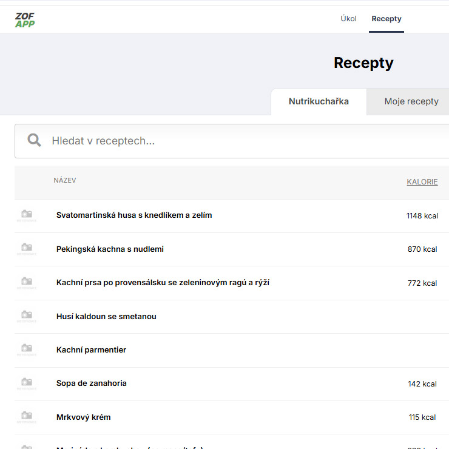The height and width of the screenshot is (449, 449).
Task: Open Husí kaldoun se smetanou recipe
Action: (x=106, y=316)
